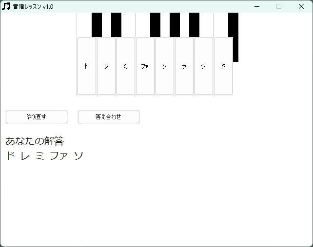
Task: Close the 音階レッスン window
Action: coord(301,6)
